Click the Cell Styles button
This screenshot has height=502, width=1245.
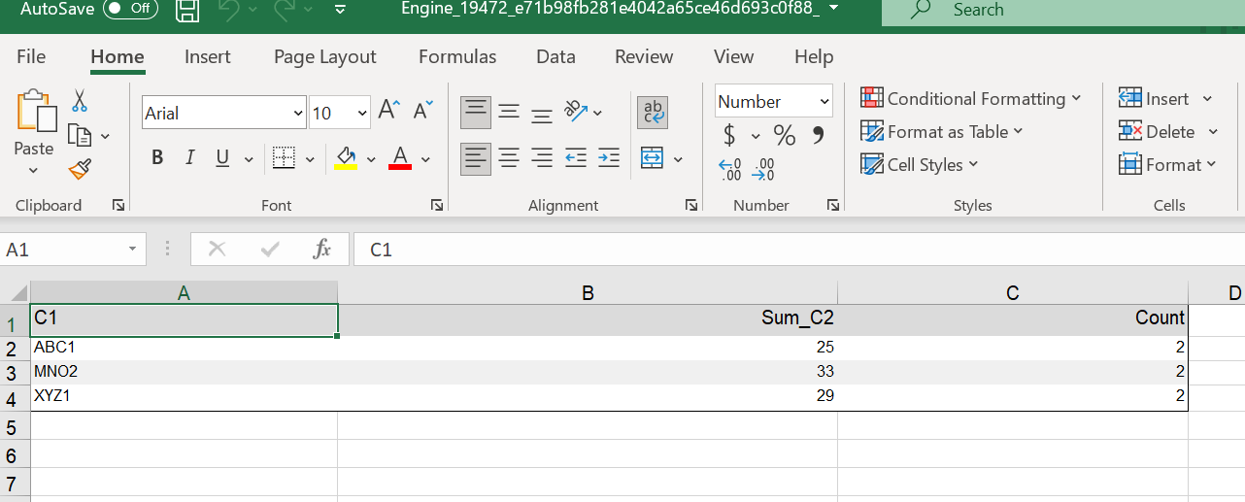[x=919, y=165]
